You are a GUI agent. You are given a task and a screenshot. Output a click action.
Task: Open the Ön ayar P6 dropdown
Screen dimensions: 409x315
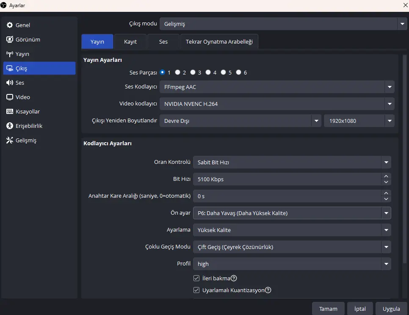(292, 213)
